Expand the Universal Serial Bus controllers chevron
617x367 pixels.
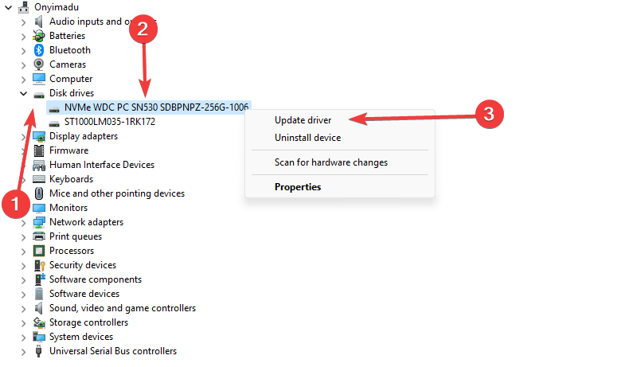coord(24,352)
